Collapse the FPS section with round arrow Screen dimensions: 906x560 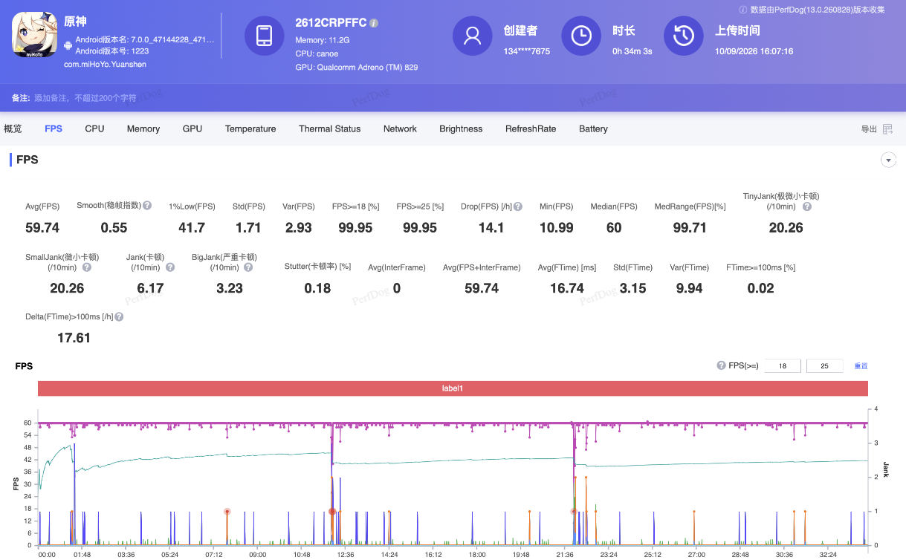pyautogui.click(x=887, y=160)
